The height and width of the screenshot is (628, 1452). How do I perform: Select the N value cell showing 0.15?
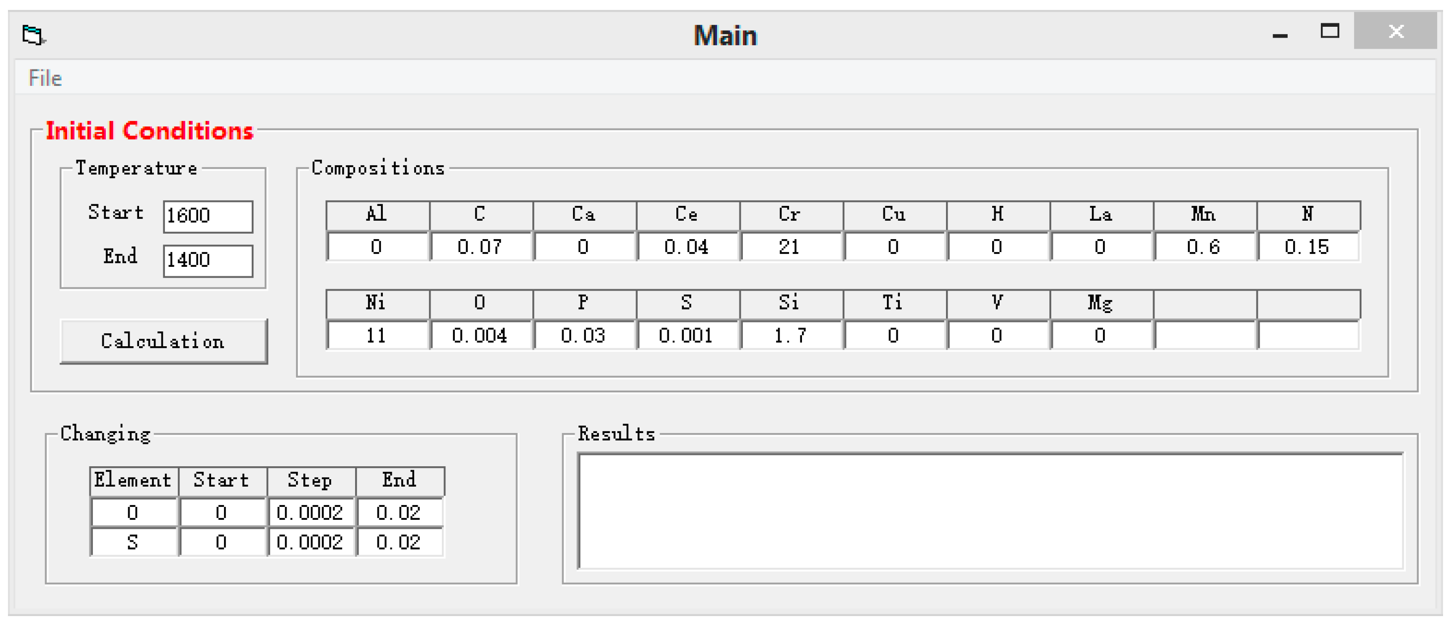click(x=1307, y=247)
